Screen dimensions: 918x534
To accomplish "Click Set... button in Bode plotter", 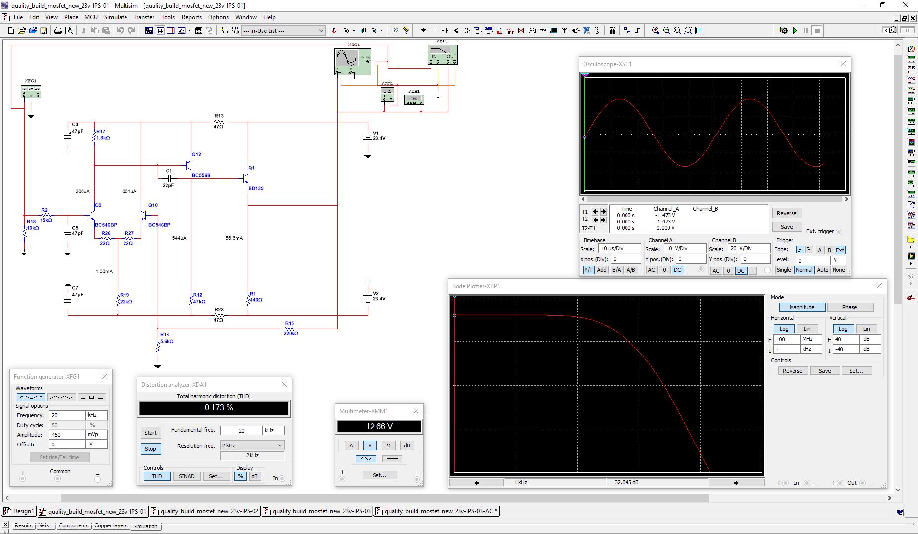I will click(856, 371).
